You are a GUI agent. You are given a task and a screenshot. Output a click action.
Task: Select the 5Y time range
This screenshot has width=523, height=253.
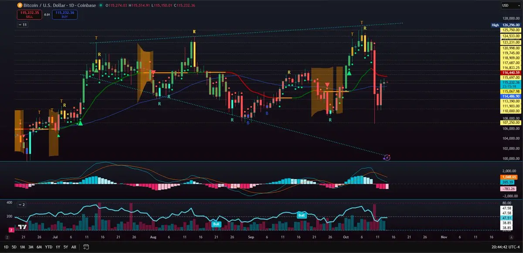coord(65,247)
